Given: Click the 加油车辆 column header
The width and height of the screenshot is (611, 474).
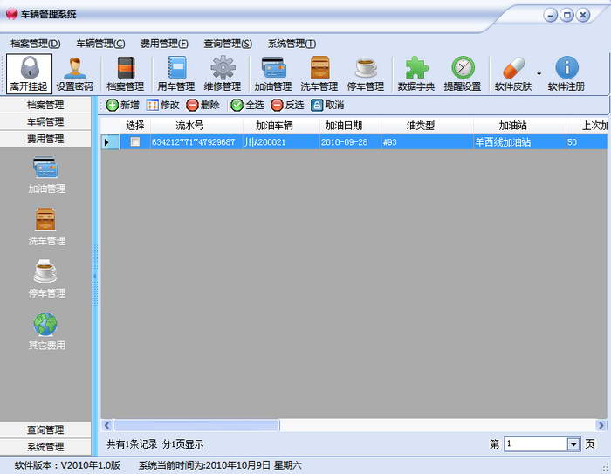Looking at the screenshot, I should click(x=281, y=126).
